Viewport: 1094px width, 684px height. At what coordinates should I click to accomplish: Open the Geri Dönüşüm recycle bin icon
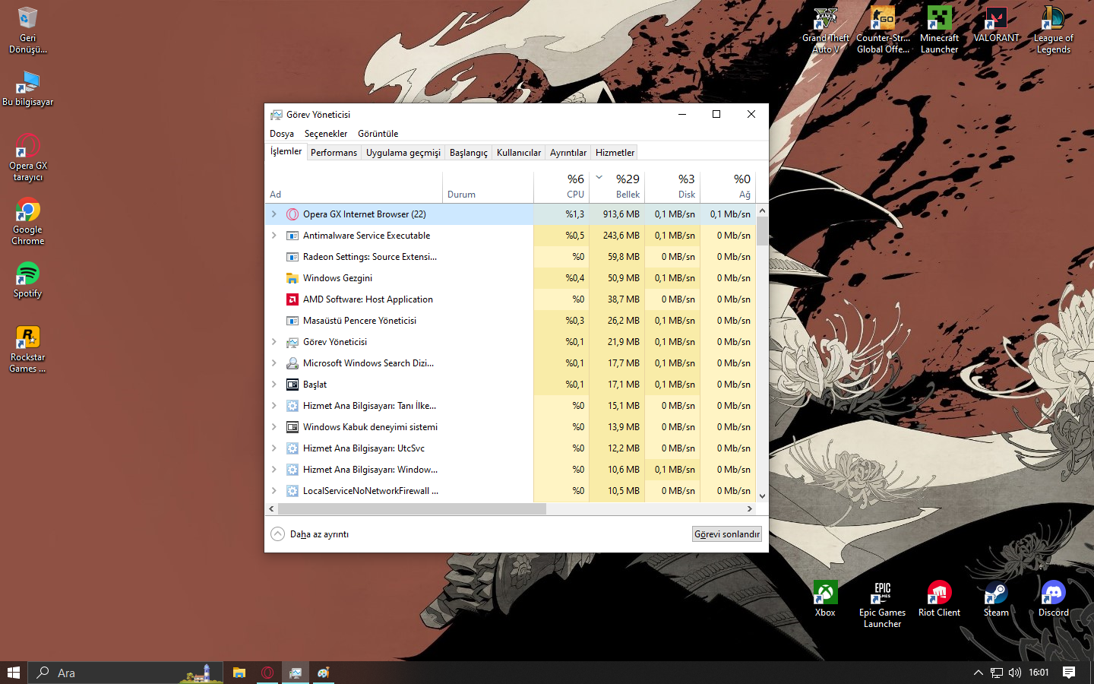pos(27,30)
